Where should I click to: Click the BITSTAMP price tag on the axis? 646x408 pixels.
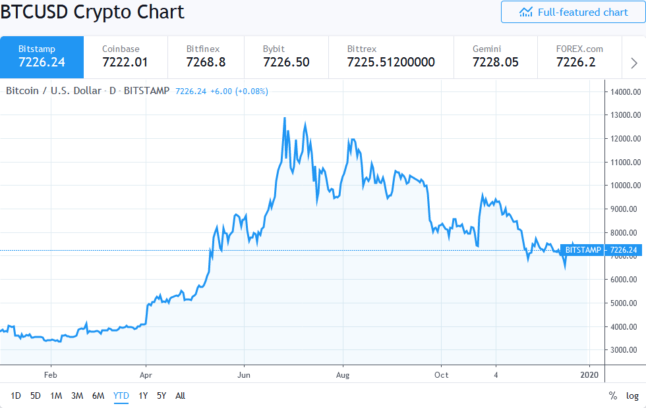coord(602,250)
